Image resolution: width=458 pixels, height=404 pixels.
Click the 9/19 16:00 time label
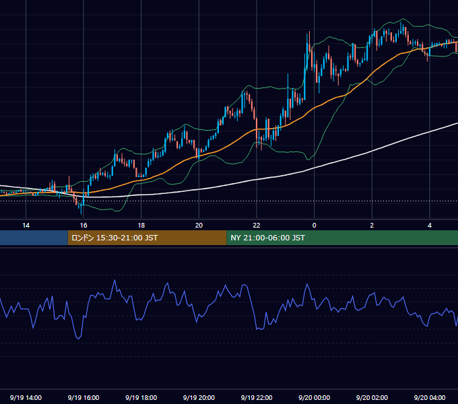pyautogui.click(x=84, y=397)
